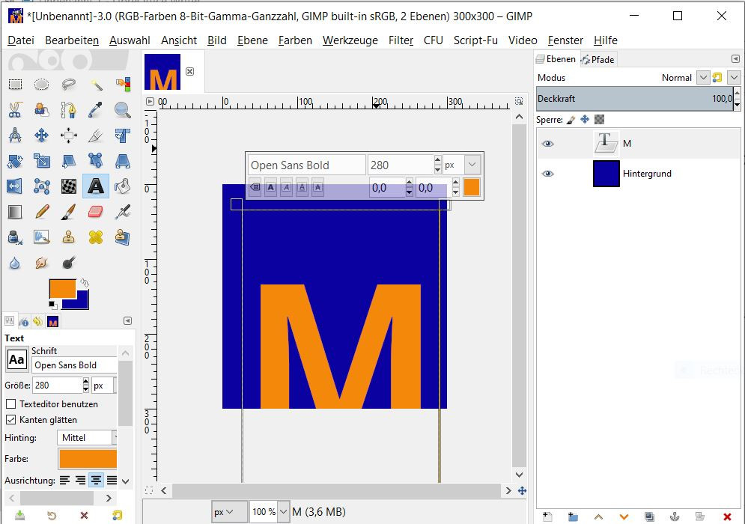The height and width of the screenshot is (524, 745).
Task: Click the 'Aa' font chooser button
Action: pos(16,360)
